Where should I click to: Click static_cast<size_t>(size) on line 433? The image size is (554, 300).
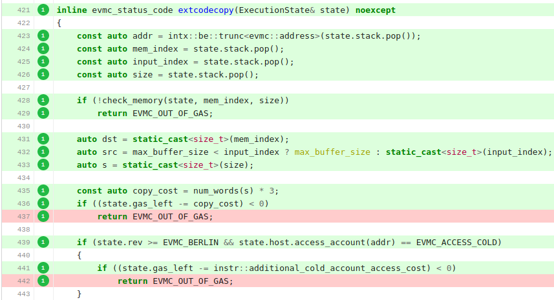click(x=186, y=165)
